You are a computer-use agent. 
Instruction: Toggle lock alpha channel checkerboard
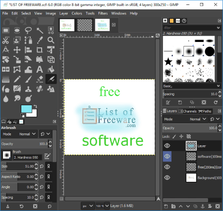pyautogui.click(x=189, y=136)
